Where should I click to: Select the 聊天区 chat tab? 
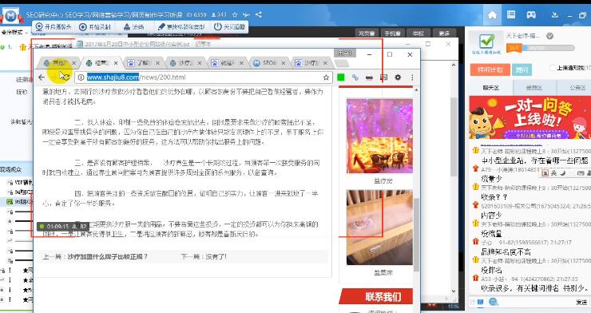pos(490,88)
